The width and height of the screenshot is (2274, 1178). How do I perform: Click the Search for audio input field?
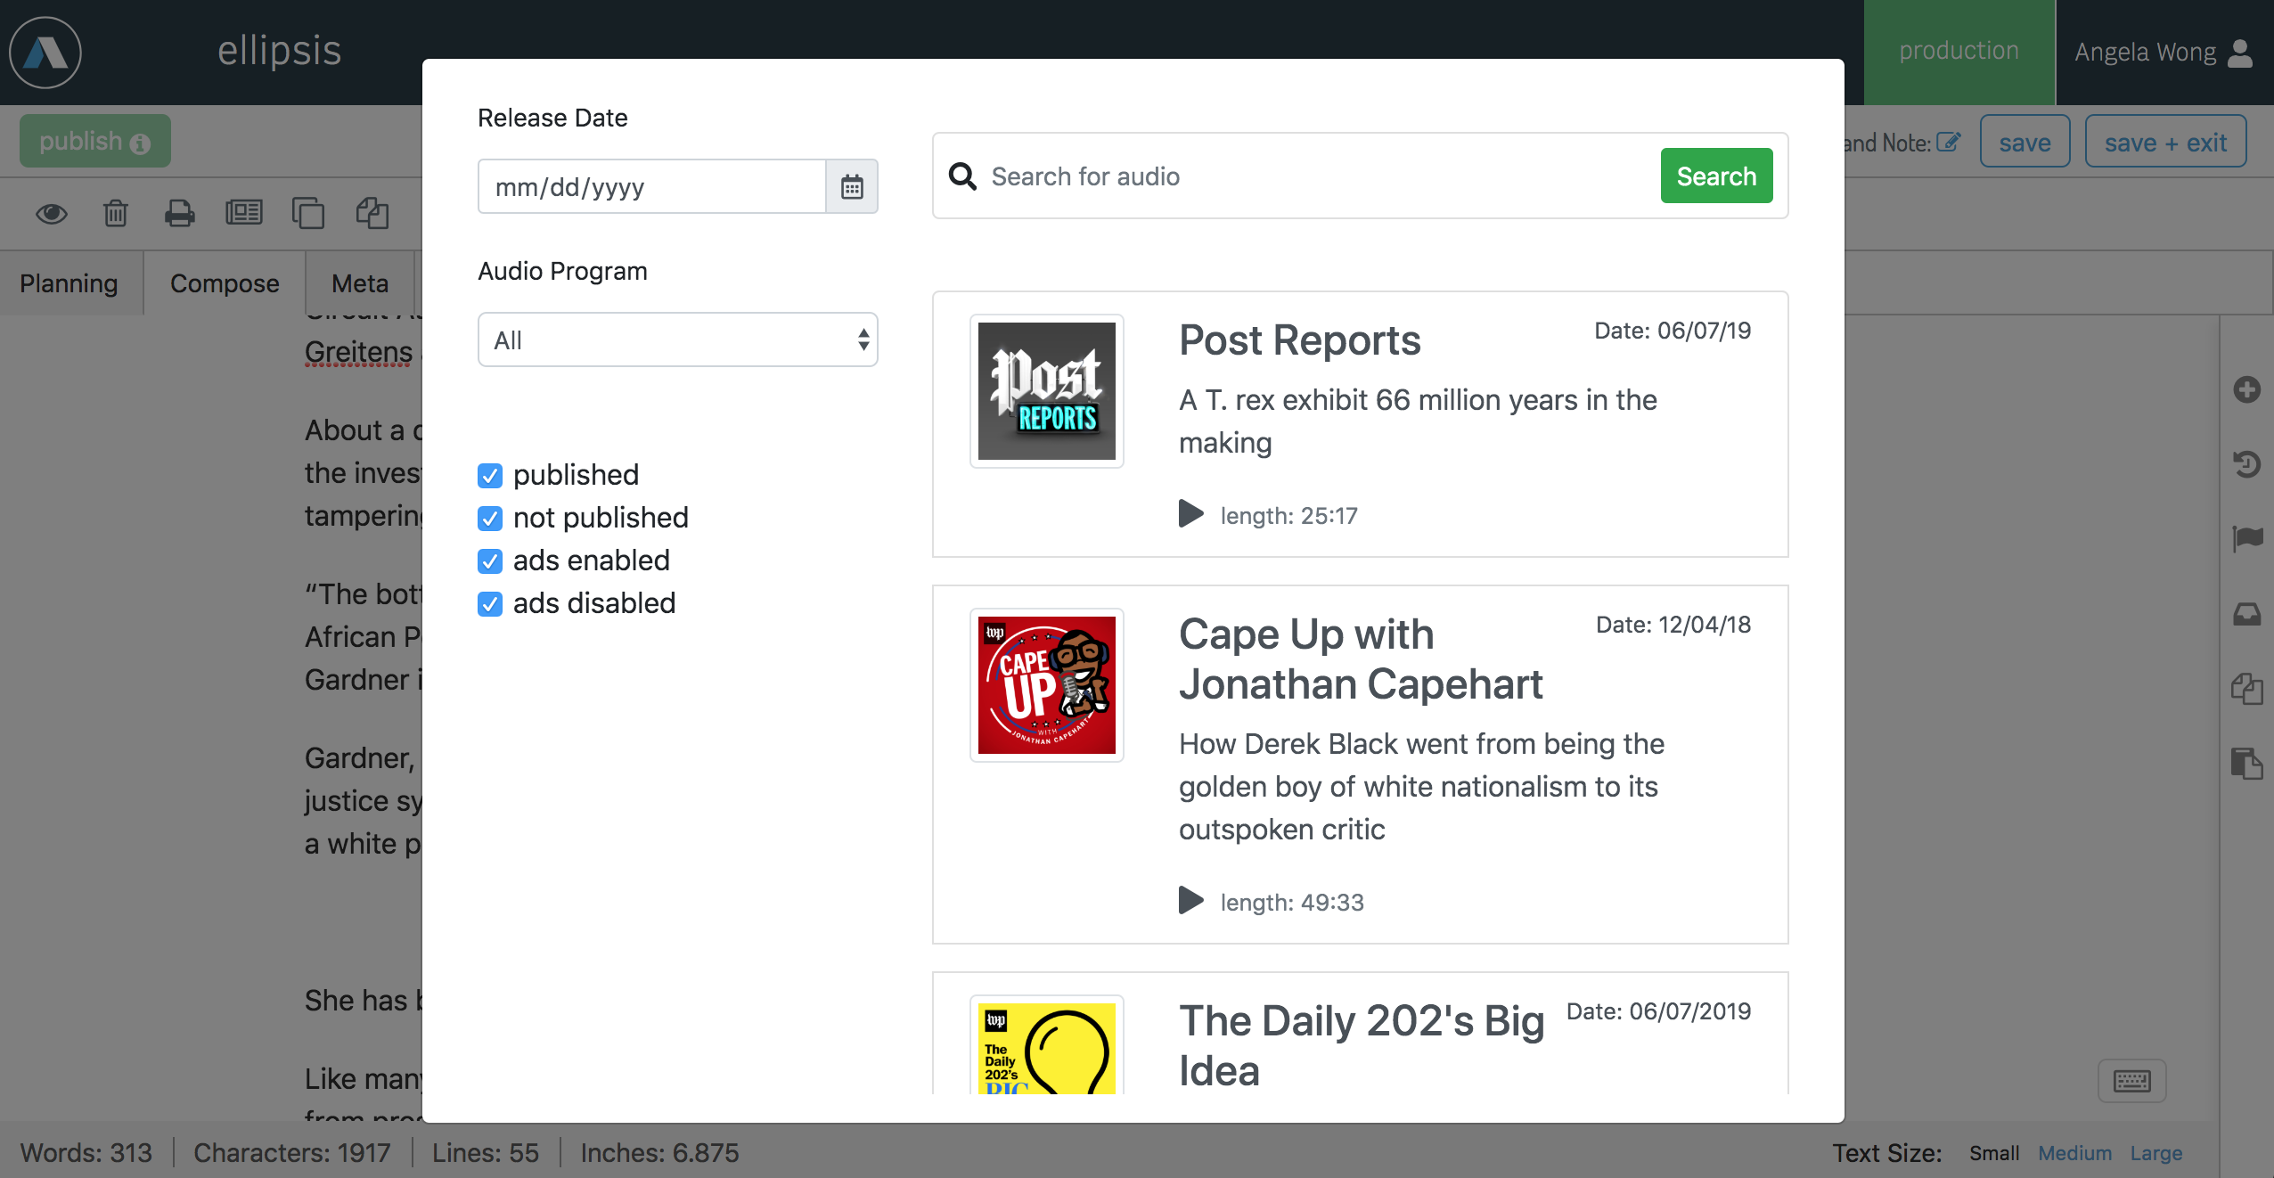[1319, 176]
